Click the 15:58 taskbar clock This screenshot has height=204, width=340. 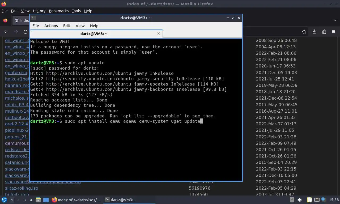click(x=334, y=200)
